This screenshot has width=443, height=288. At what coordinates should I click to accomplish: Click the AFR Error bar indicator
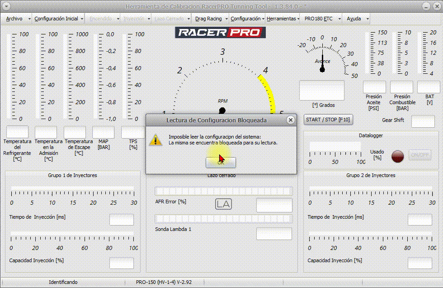(223, 191)
